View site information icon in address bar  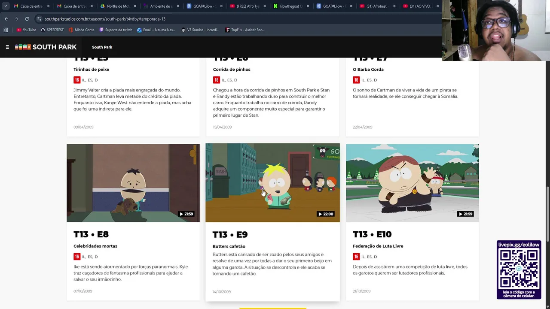39,19
